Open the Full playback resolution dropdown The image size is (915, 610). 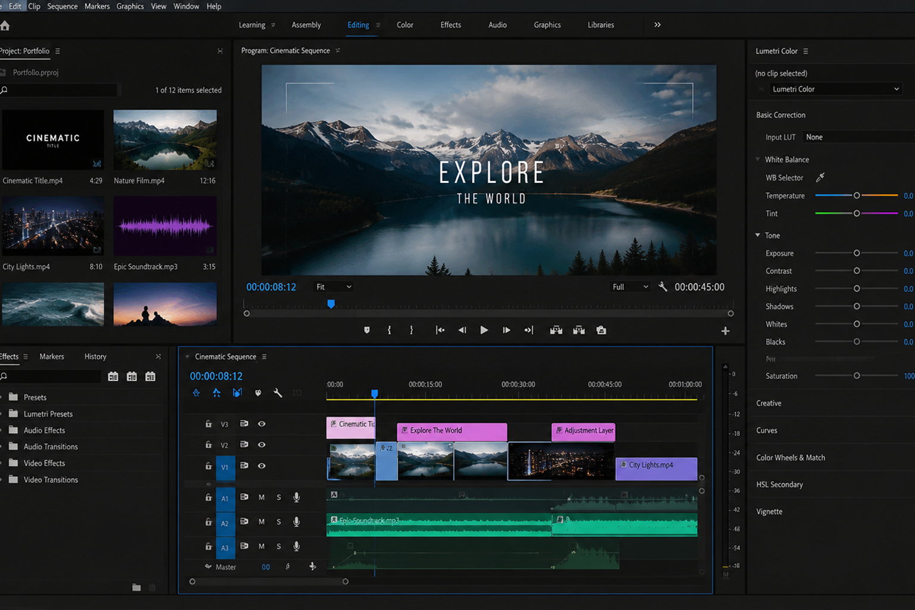click(x=630, y=287)
